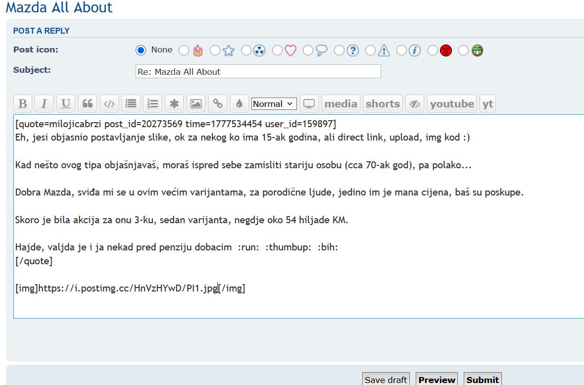Click the crossed-out eye spoiler button

tap(415, 103)
